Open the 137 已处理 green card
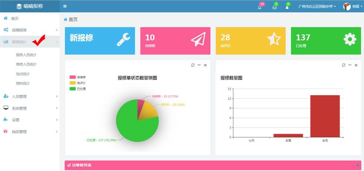Viewport: 364px width, 171px height. click(326, 41)
